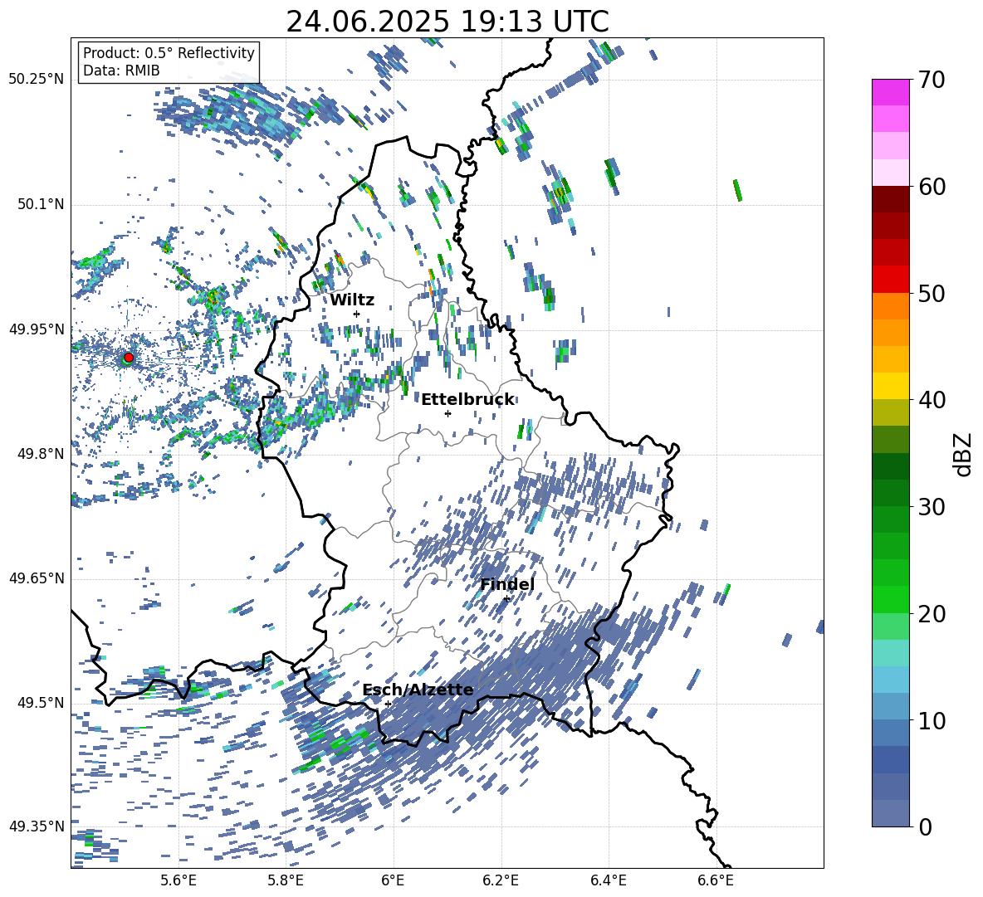Click the 50.1°N latitude label
983x897 pixels.
pos(42,204)
